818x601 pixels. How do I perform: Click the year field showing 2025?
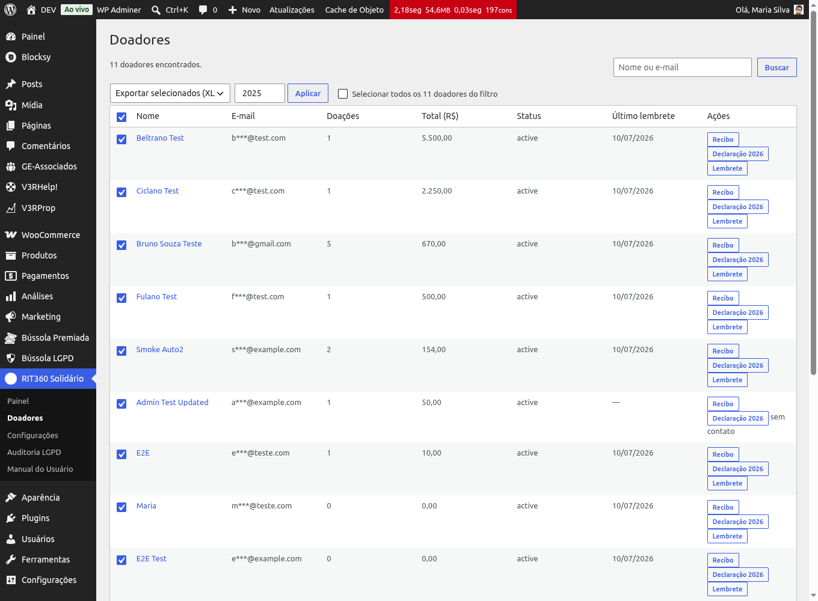click(259, 93)
